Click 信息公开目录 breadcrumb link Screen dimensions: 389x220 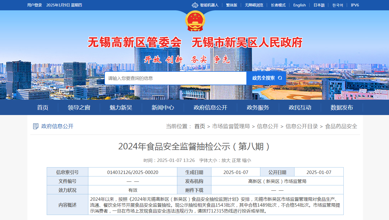302,126
